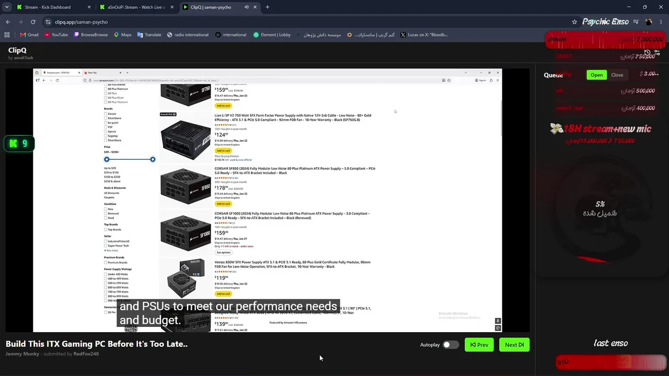
Task: Open the BrowseBrowse bookmark
Action: (x=91, y=35)
